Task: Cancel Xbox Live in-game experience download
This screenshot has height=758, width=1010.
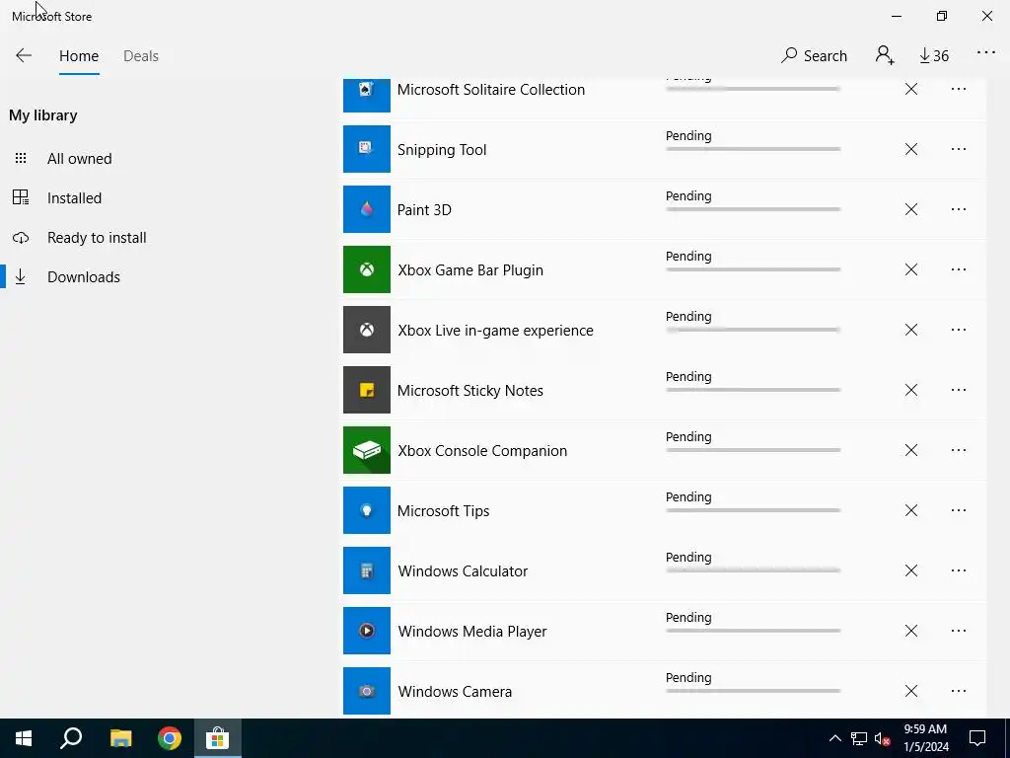Action: 910,330
